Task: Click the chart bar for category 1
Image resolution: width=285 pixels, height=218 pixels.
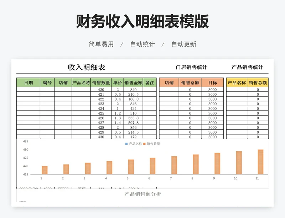Action: point(45,170)
